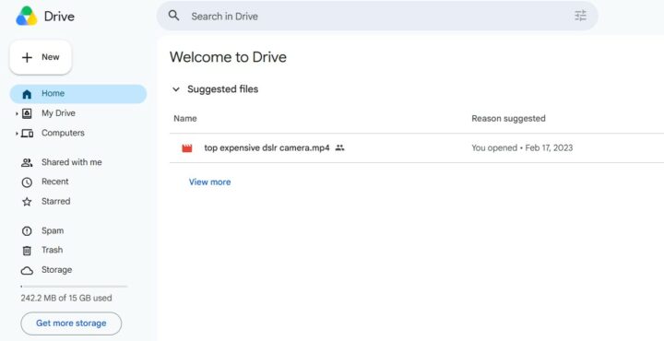This screenshot has height=341, width=664.
Task: Click the Drive title text
Action: [x=59, y=17]
